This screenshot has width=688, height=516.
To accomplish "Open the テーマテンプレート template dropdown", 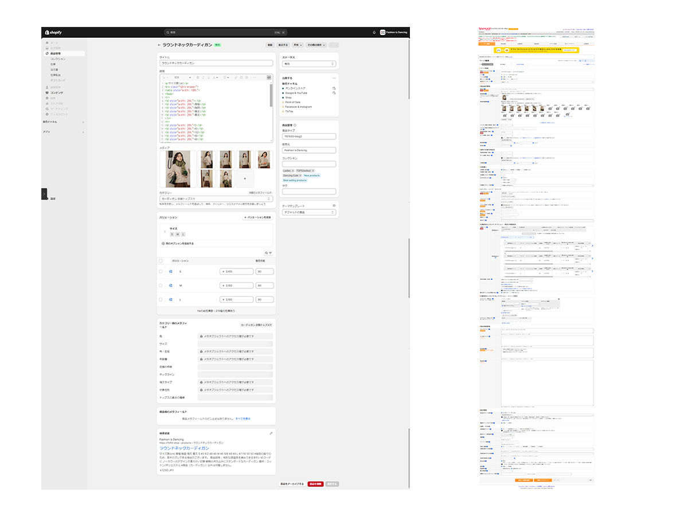I will coord(308,212).
